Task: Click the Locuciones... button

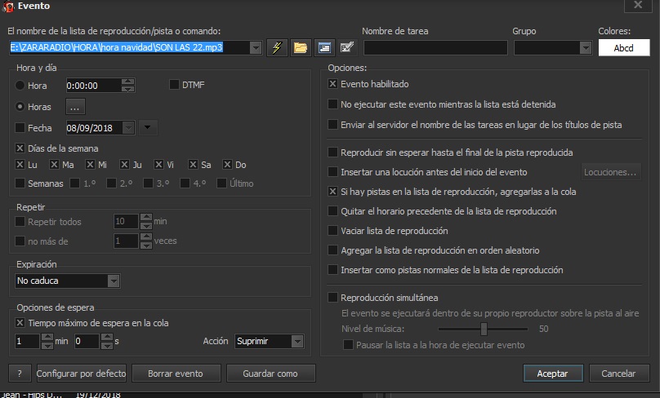Action: point(611,172)
